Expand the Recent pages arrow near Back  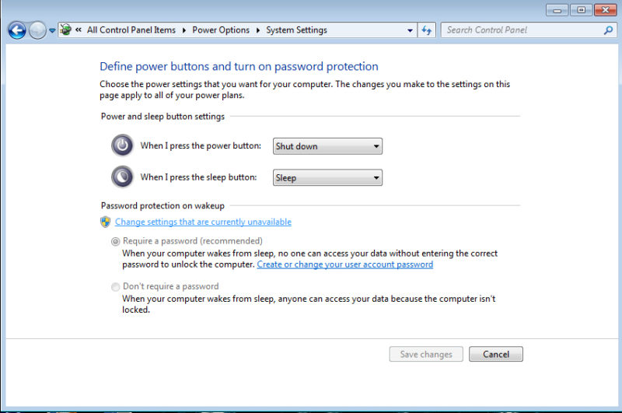click(x=52, y=30)
